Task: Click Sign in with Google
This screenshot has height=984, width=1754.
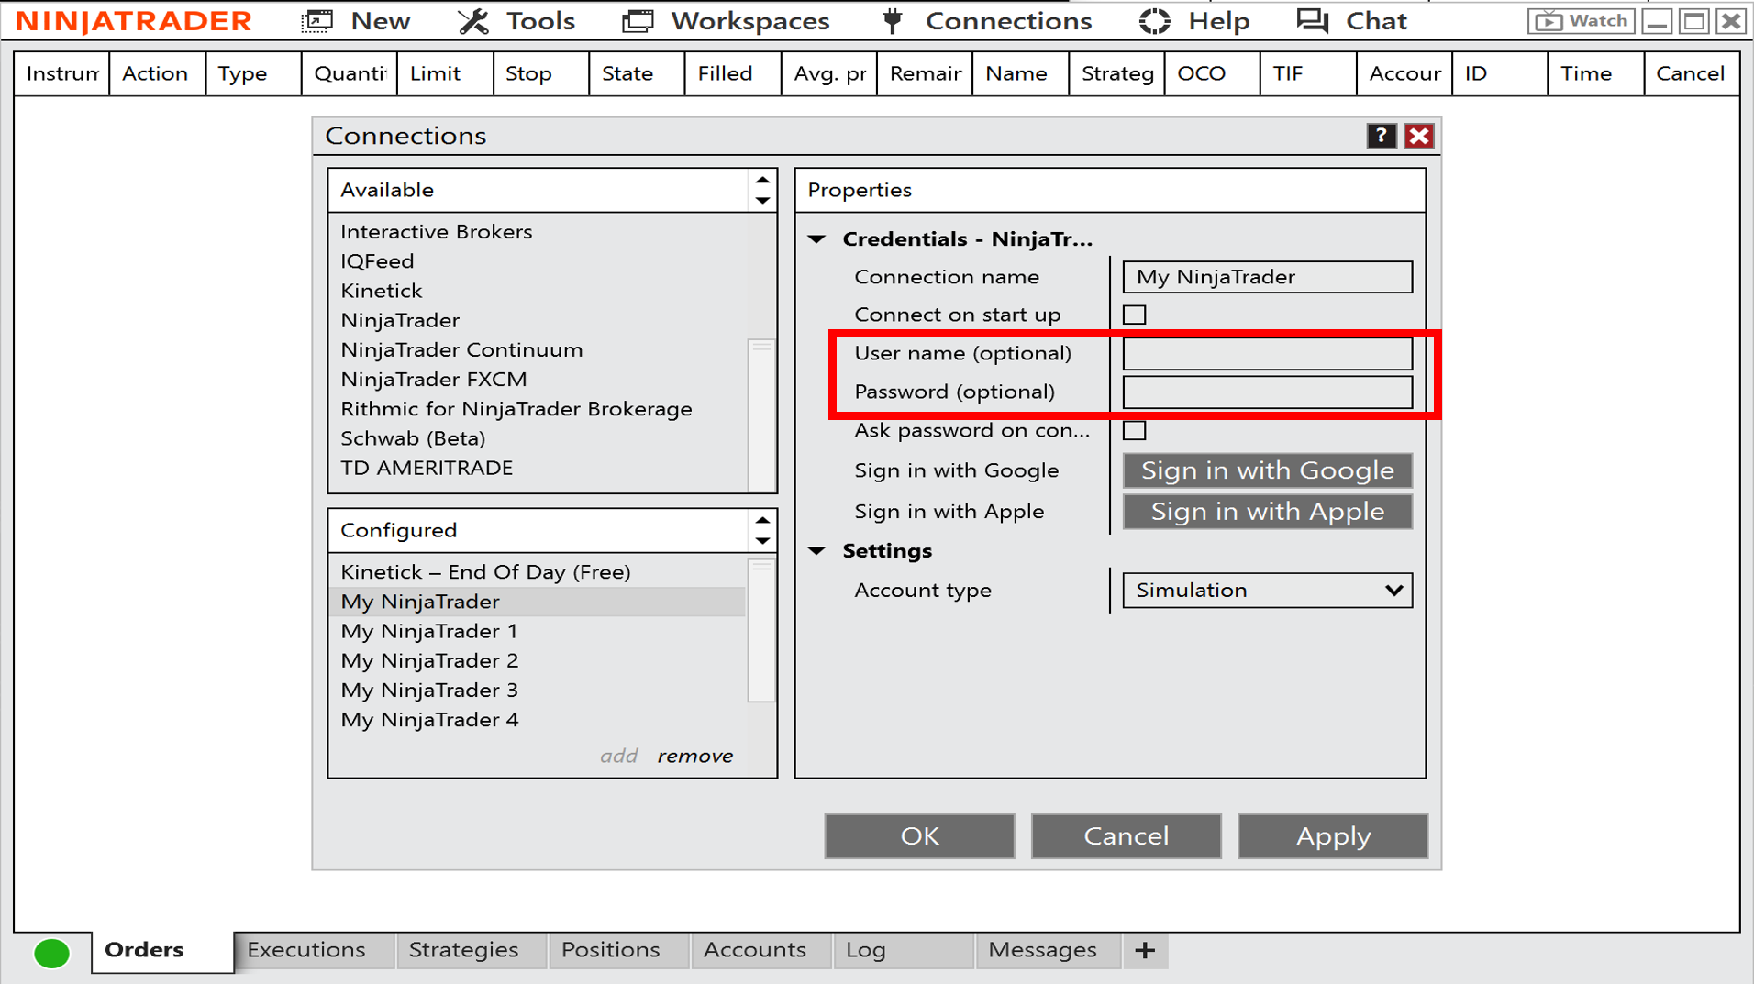Action: pos(1267,470)
